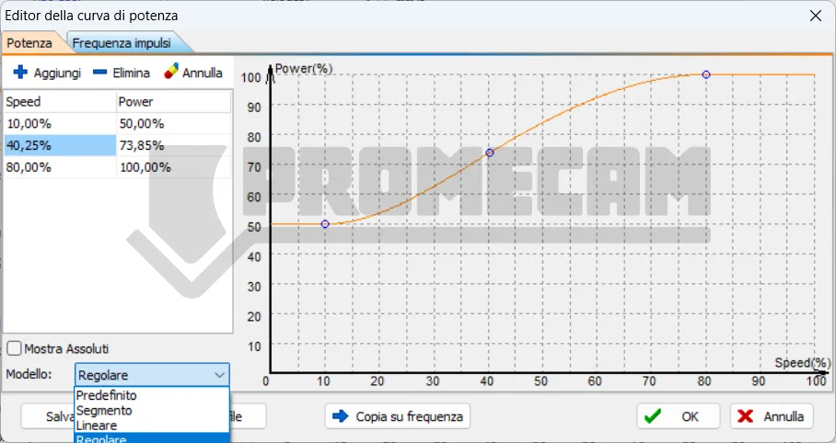This screenshot has height=443, width=836.
Task: Select the 40,25% speed row
Action: (x=59, y=145)
